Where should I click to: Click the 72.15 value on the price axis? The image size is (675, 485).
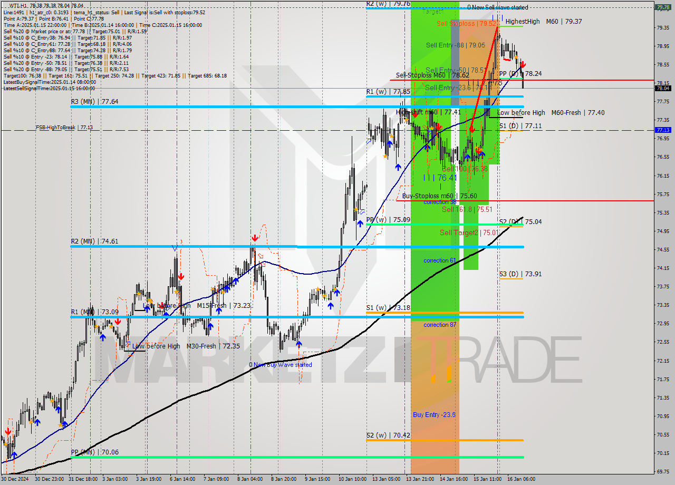[x=663, y=361]
